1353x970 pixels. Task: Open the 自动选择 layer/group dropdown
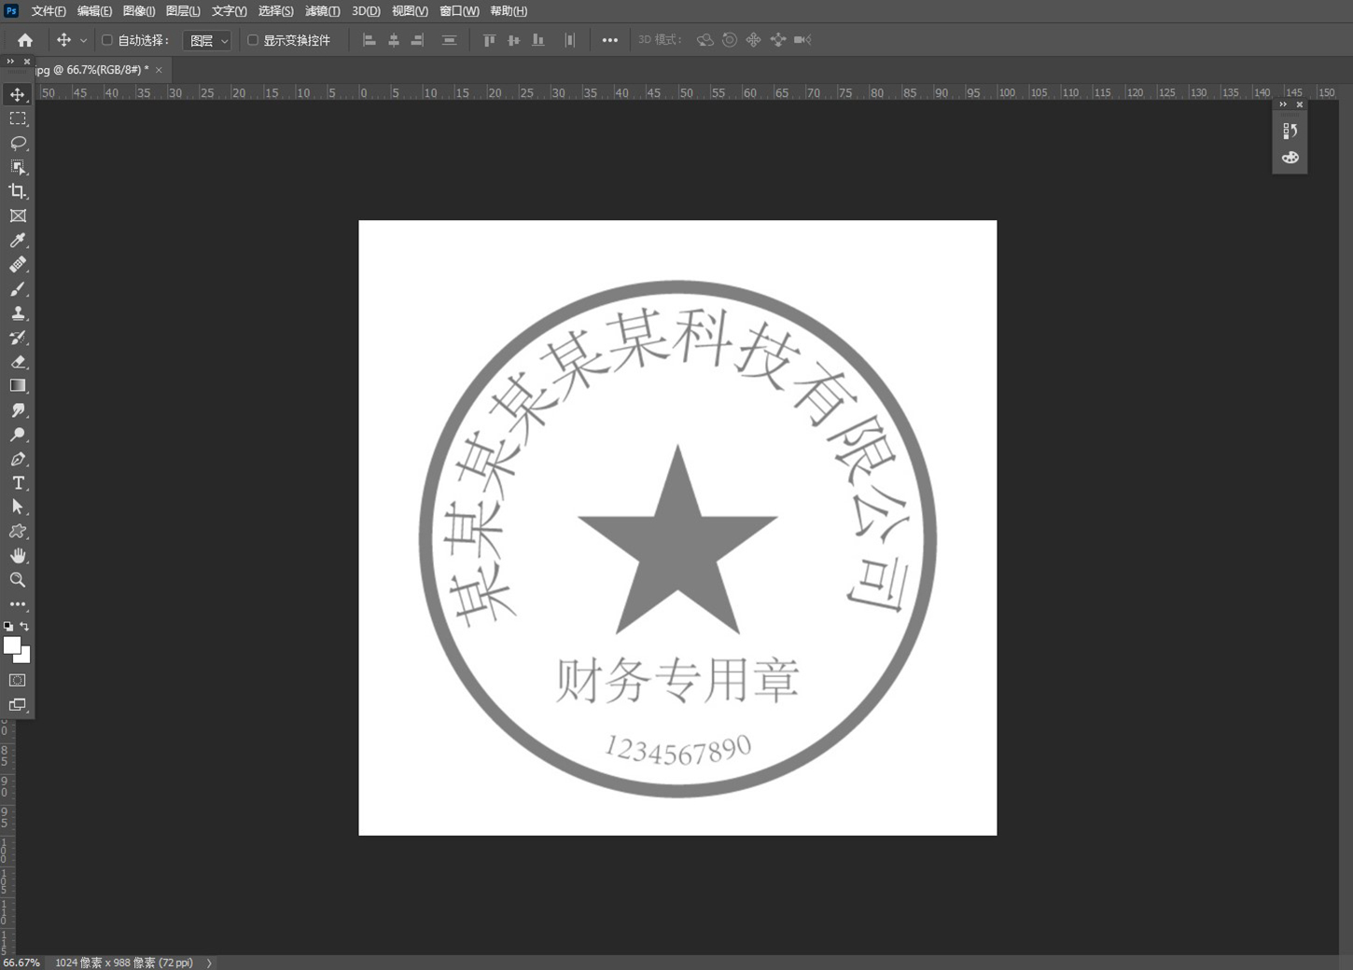(x=207, y=40)
